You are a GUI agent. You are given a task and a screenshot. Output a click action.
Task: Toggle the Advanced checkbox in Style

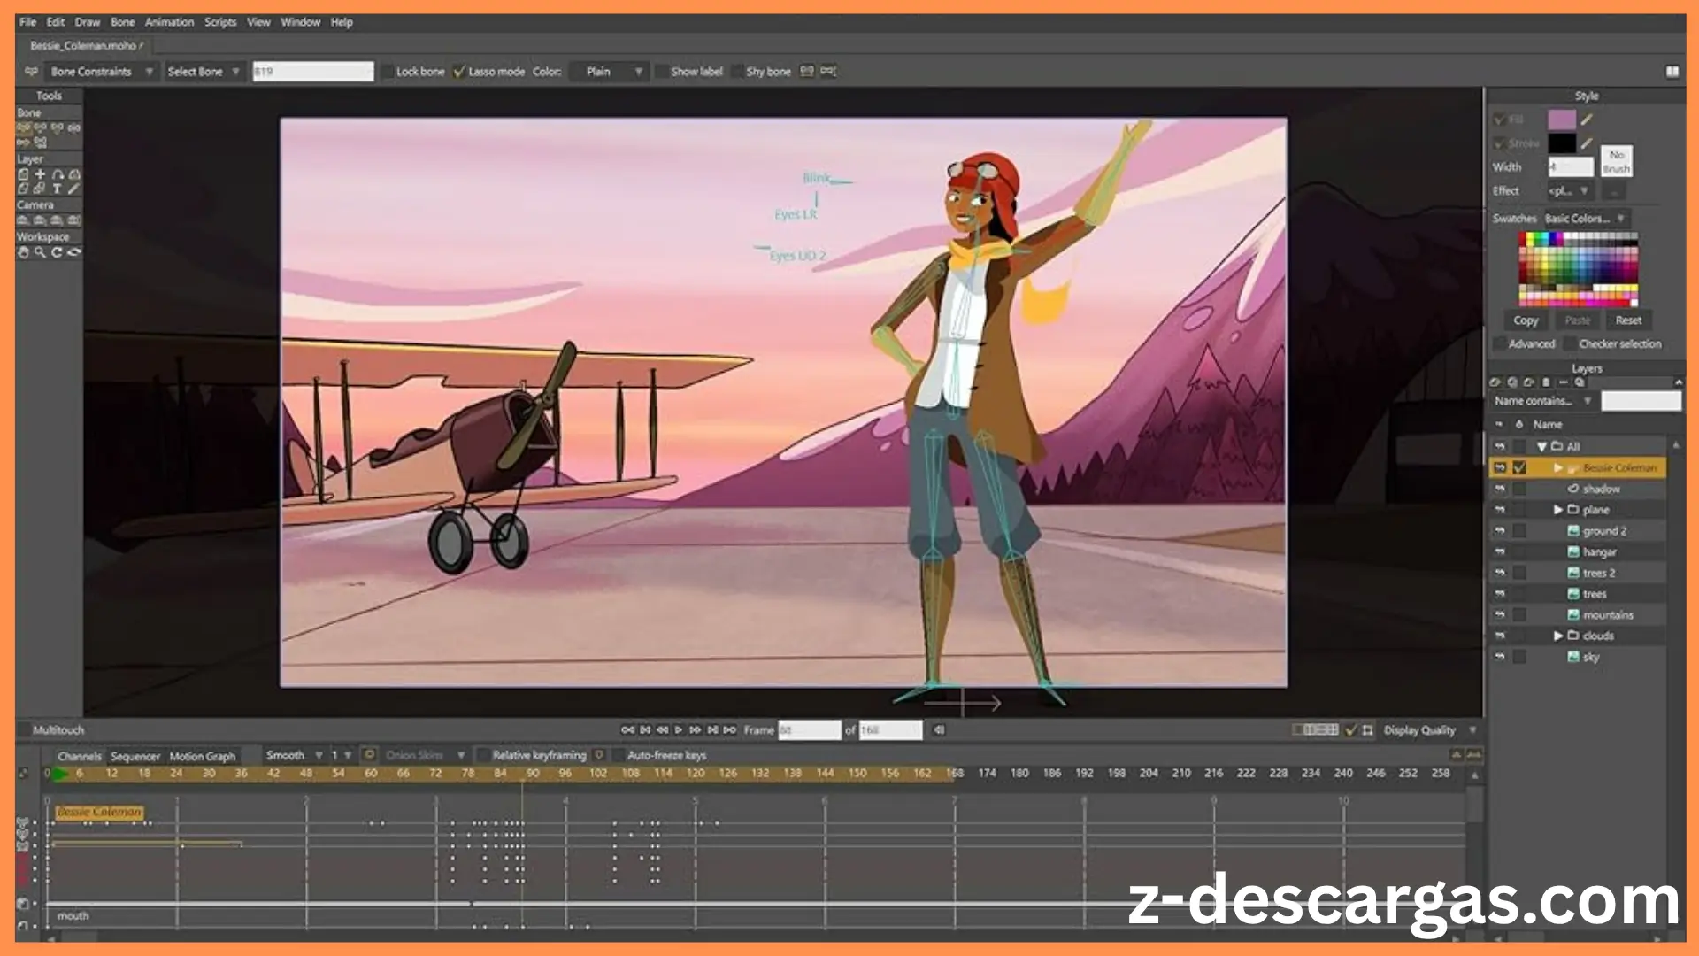click(1499, 343)
